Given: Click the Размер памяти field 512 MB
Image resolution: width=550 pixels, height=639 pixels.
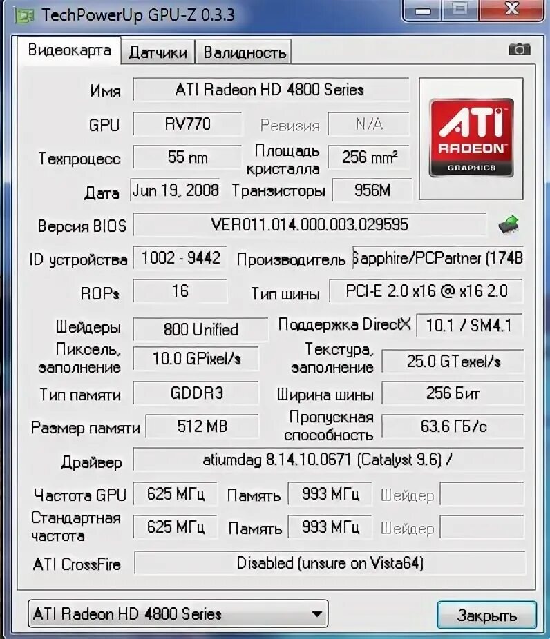Looking at the screenshot, I should point(202,426).
